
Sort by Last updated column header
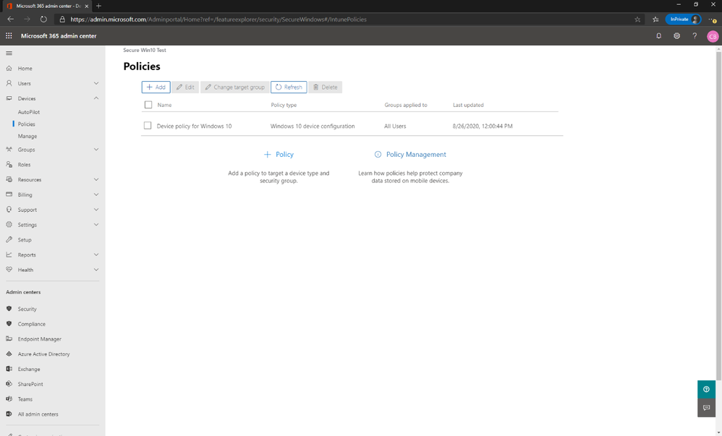[x=468, y=105]
